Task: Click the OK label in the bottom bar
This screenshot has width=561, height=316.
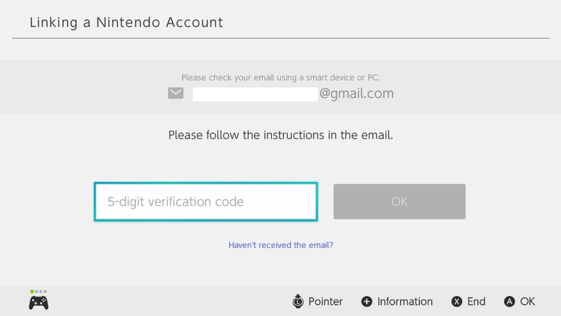Action: pos(528,301)
